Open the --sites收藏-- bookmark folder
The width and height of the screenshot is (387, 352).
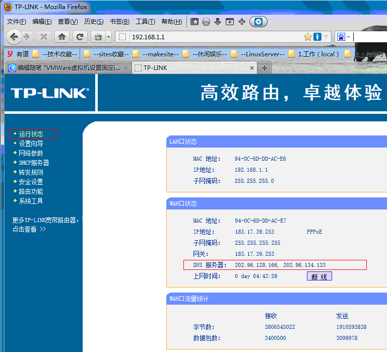pos(106,54)
